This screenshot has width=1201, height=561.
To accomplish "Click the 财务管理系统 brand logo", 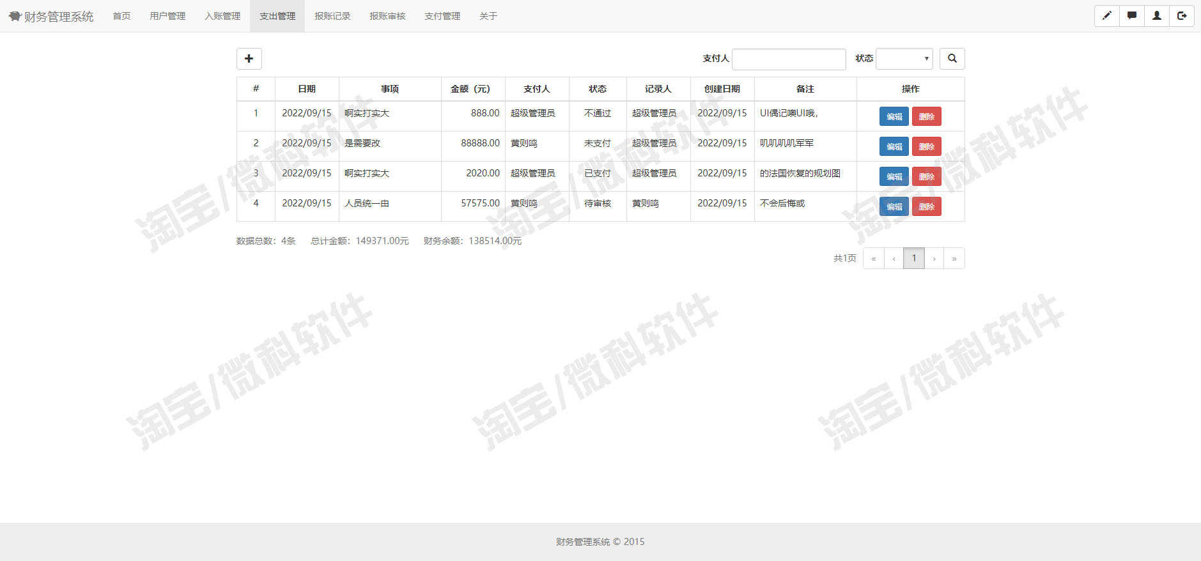I will [51, 16].
